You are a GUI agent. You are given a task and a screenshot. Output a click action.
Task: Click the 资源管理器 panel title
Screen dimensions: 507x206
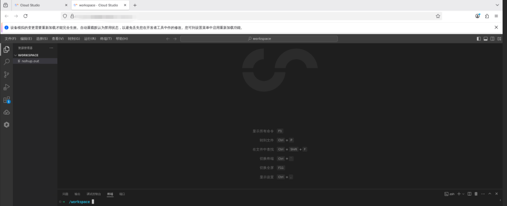25,48
